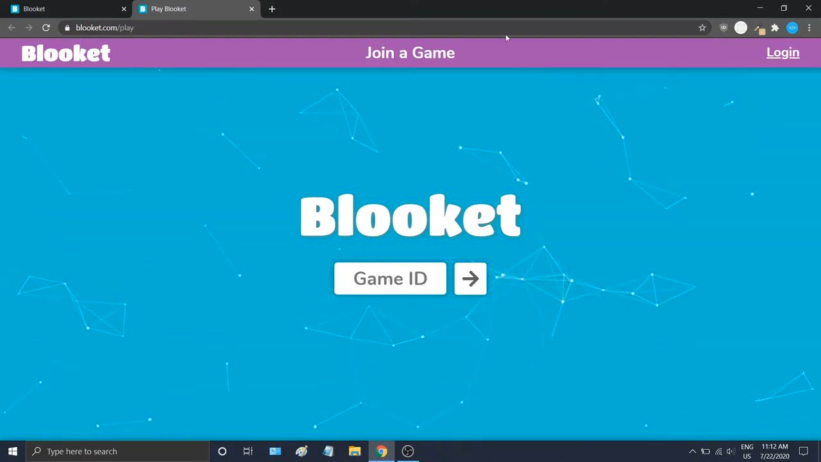Open the Windows Start menu
821x462 pixels.
(12, 451)
